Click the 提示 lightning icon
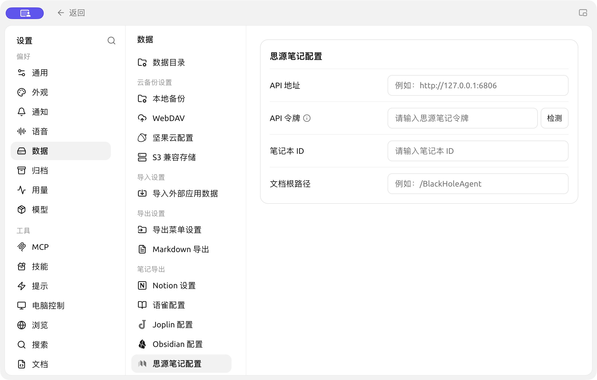This screenshot has height=380, width=597. click(22, 286)
